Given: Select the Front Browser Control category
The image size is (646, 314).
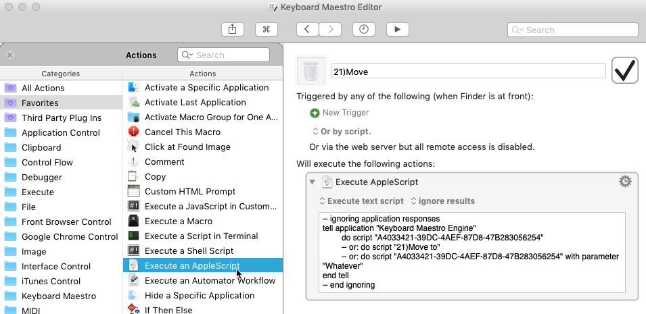Looking at the screenshot, I should tap(62, 221).
